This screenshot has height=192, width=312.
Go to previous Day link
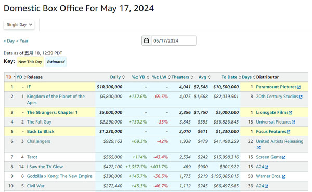click(9, 41)
